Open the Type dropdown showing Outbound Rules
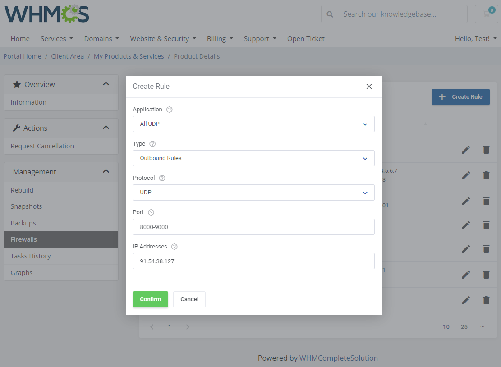501x367 pixels. (253, 158)
